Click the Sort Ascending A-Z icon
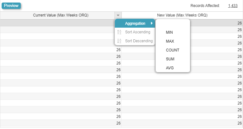The width and height of the screenshot is (243, 129). [119, 32]
